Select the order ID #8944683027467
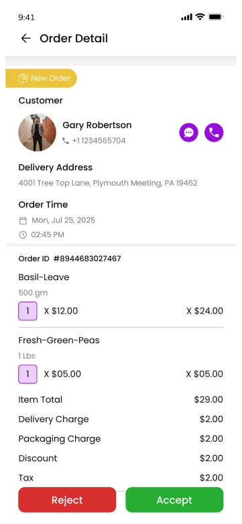Image resolution: width=242 pixels, height=524 pixels. point(87,259)
